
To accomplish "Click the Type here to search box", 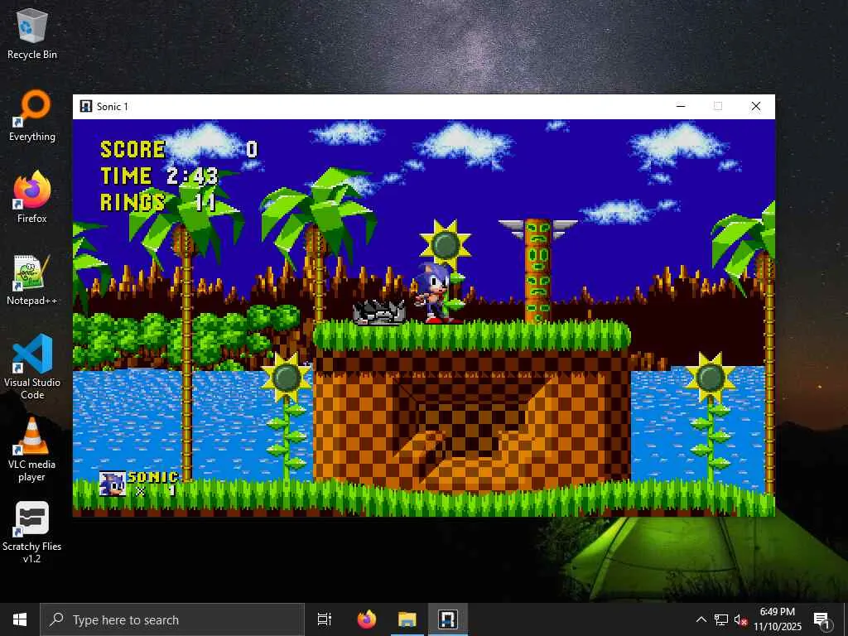I will pyautogui.click(x=172, y=619).
